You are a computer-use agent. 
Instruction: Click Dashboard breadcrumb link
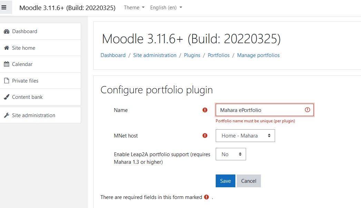(113, 55)
